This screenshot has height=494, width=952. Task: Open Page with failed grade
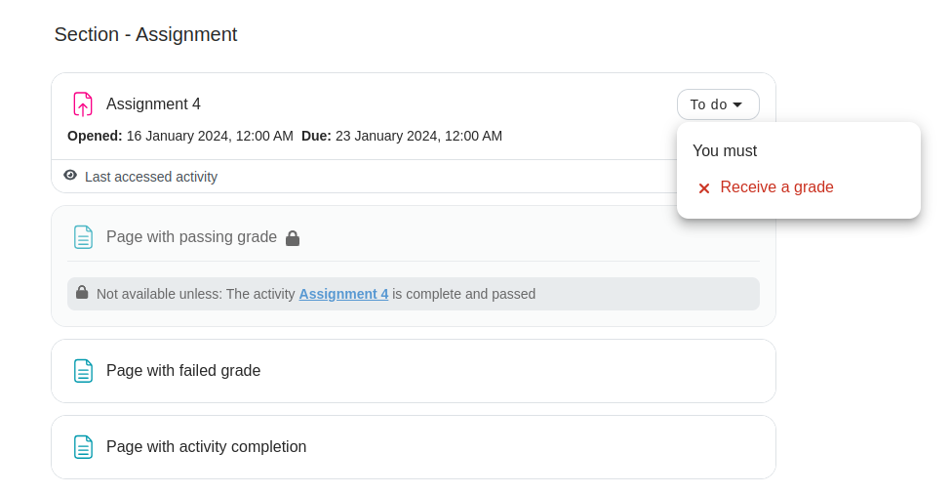[183, 371]
